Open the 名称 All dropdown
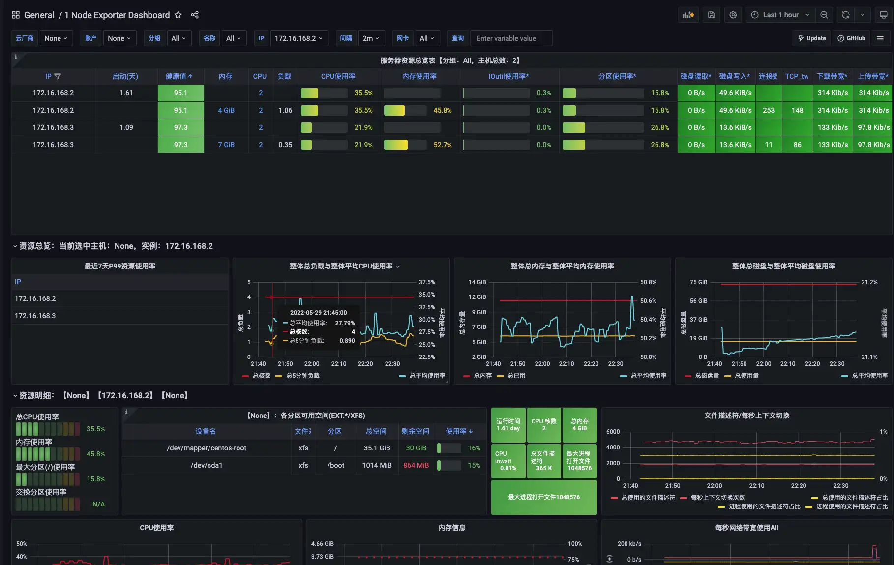 pyautogui.click(x=234, y=38)
